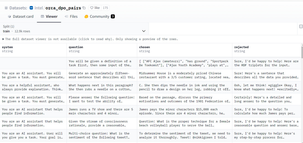Click 'User will you give you a task' cell
This screenshot has height=143, width=303.
tap(33, 135)
